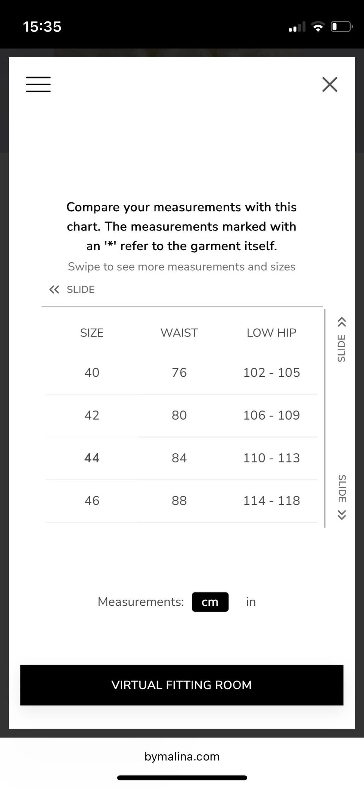
Task: Tap the bymalina.com address bar
Action: (x=182, y=757)
